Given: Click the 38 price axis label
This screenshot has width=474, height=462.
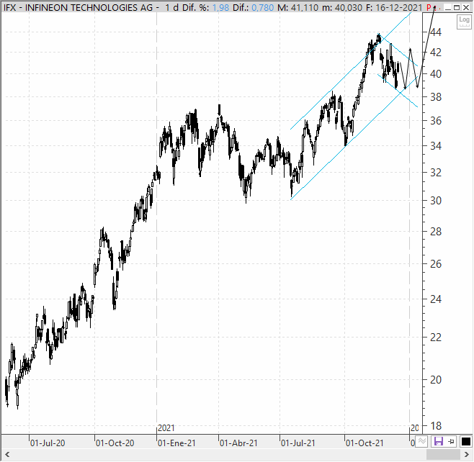Looking at the screenshot, I should pos(436,97).
